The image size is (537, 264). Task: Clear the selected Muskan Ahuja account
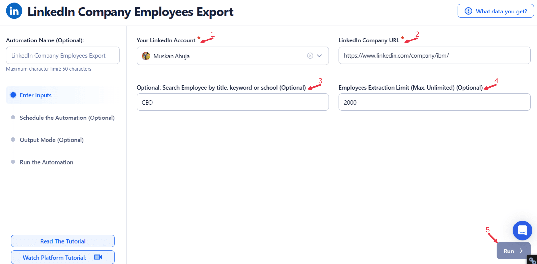click(x=310, y=56)
